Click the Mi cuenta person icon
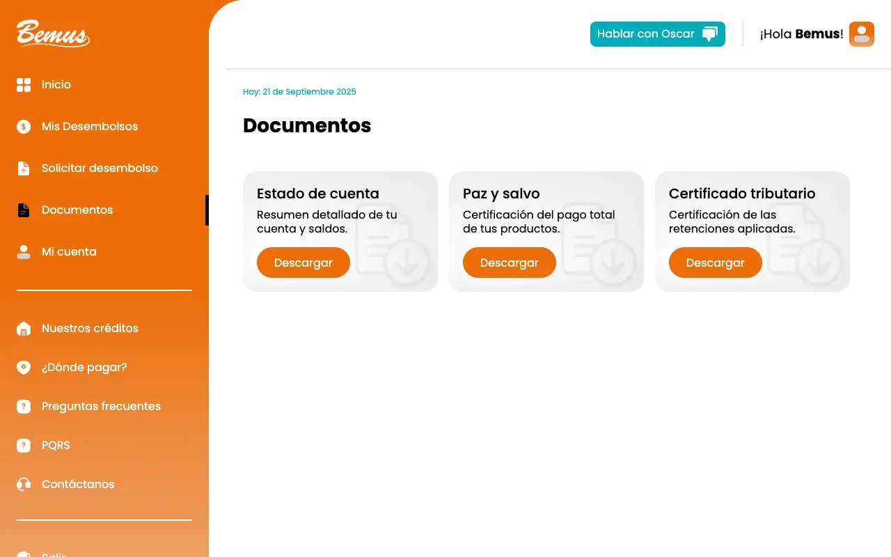 (24, 252)
